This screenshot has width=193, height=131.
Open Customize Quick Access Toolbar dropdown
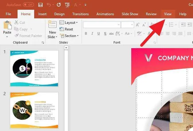(x=85, y=5)
